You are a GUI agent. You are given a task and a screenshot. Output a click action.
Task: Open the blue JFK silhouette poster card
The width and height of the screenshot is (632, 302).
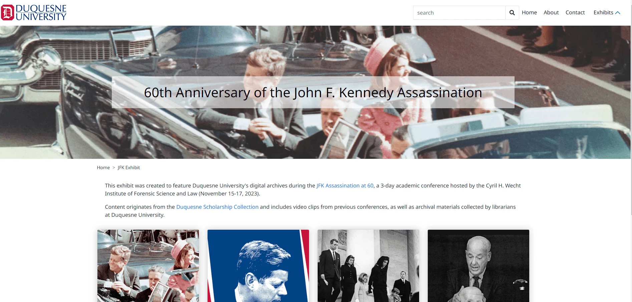(x=258, y=266)
